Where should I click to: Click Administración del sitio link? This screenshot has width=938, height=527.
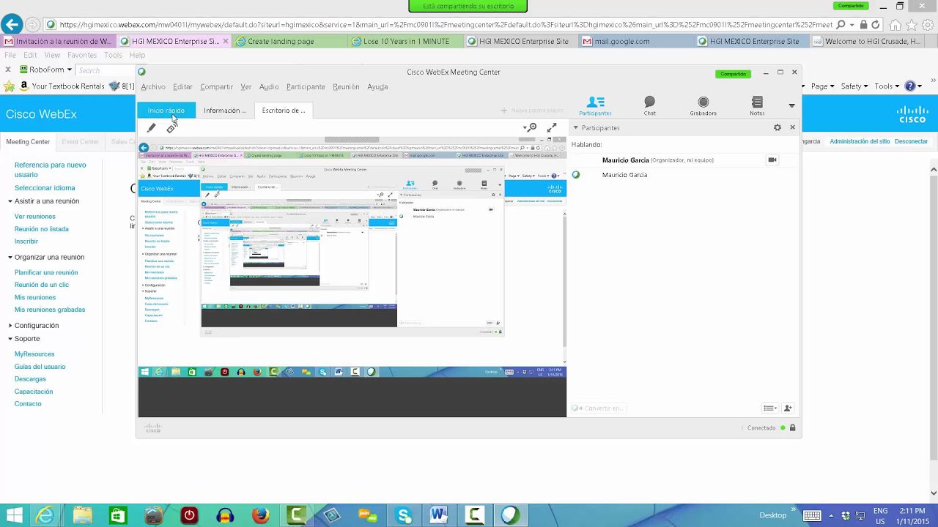pyautogui.click(x=860, y=141)
